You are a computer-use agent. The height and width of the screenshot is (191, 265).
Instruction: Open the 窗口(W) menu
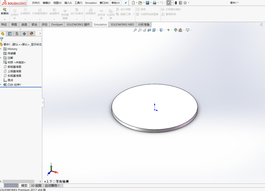pos(104,3)
